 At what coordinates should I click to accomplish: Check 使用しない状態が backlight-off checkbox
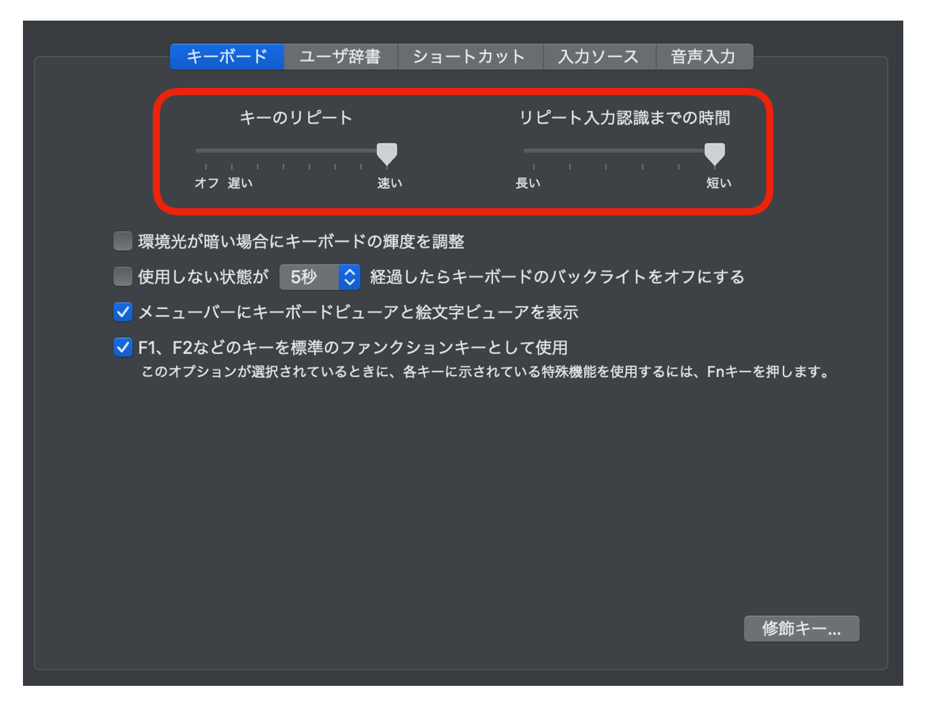coord(123,276)
